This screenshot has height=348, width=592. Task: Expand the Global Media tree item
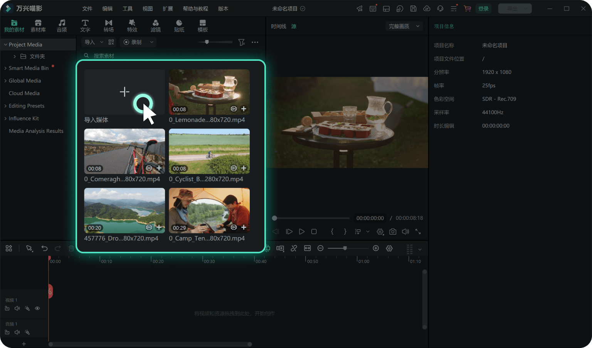coord(5,81)
